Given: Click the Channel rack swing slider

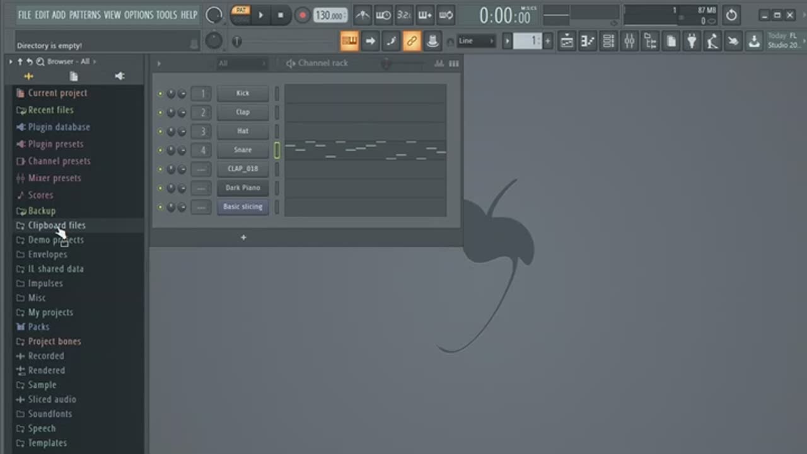Looking at the screenshot, I should 386,64.
